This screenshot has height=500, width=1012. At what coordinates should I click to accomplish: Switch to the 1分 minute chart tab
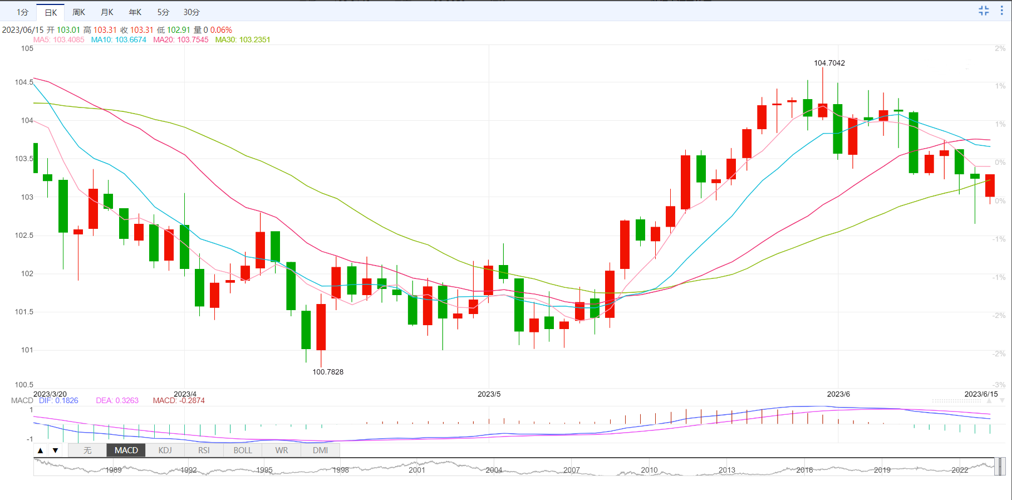(x=22, y=12)
